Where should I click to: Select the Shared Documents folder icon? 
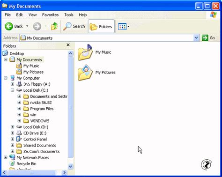(x=19, y=145)
